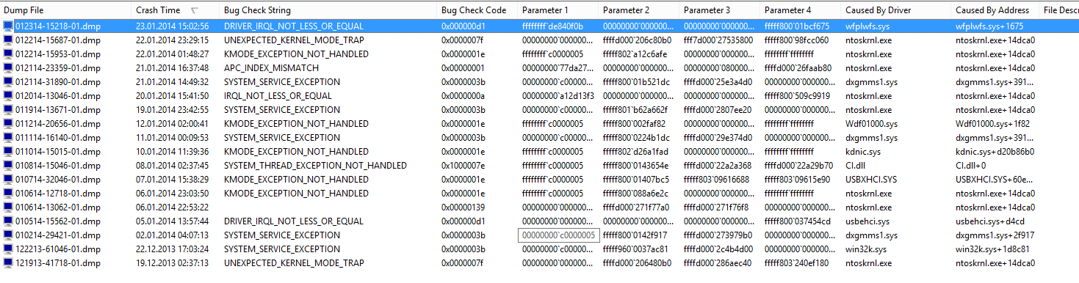
Task: Click crash time 20.01.2014 15:41:50
Action: (x=172, y=95)
